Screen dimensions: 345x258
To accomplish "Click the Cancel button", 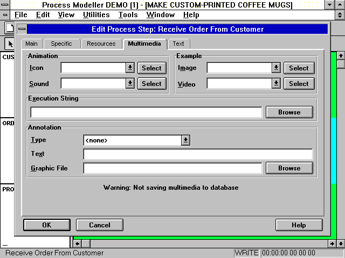I will point(100,225).
